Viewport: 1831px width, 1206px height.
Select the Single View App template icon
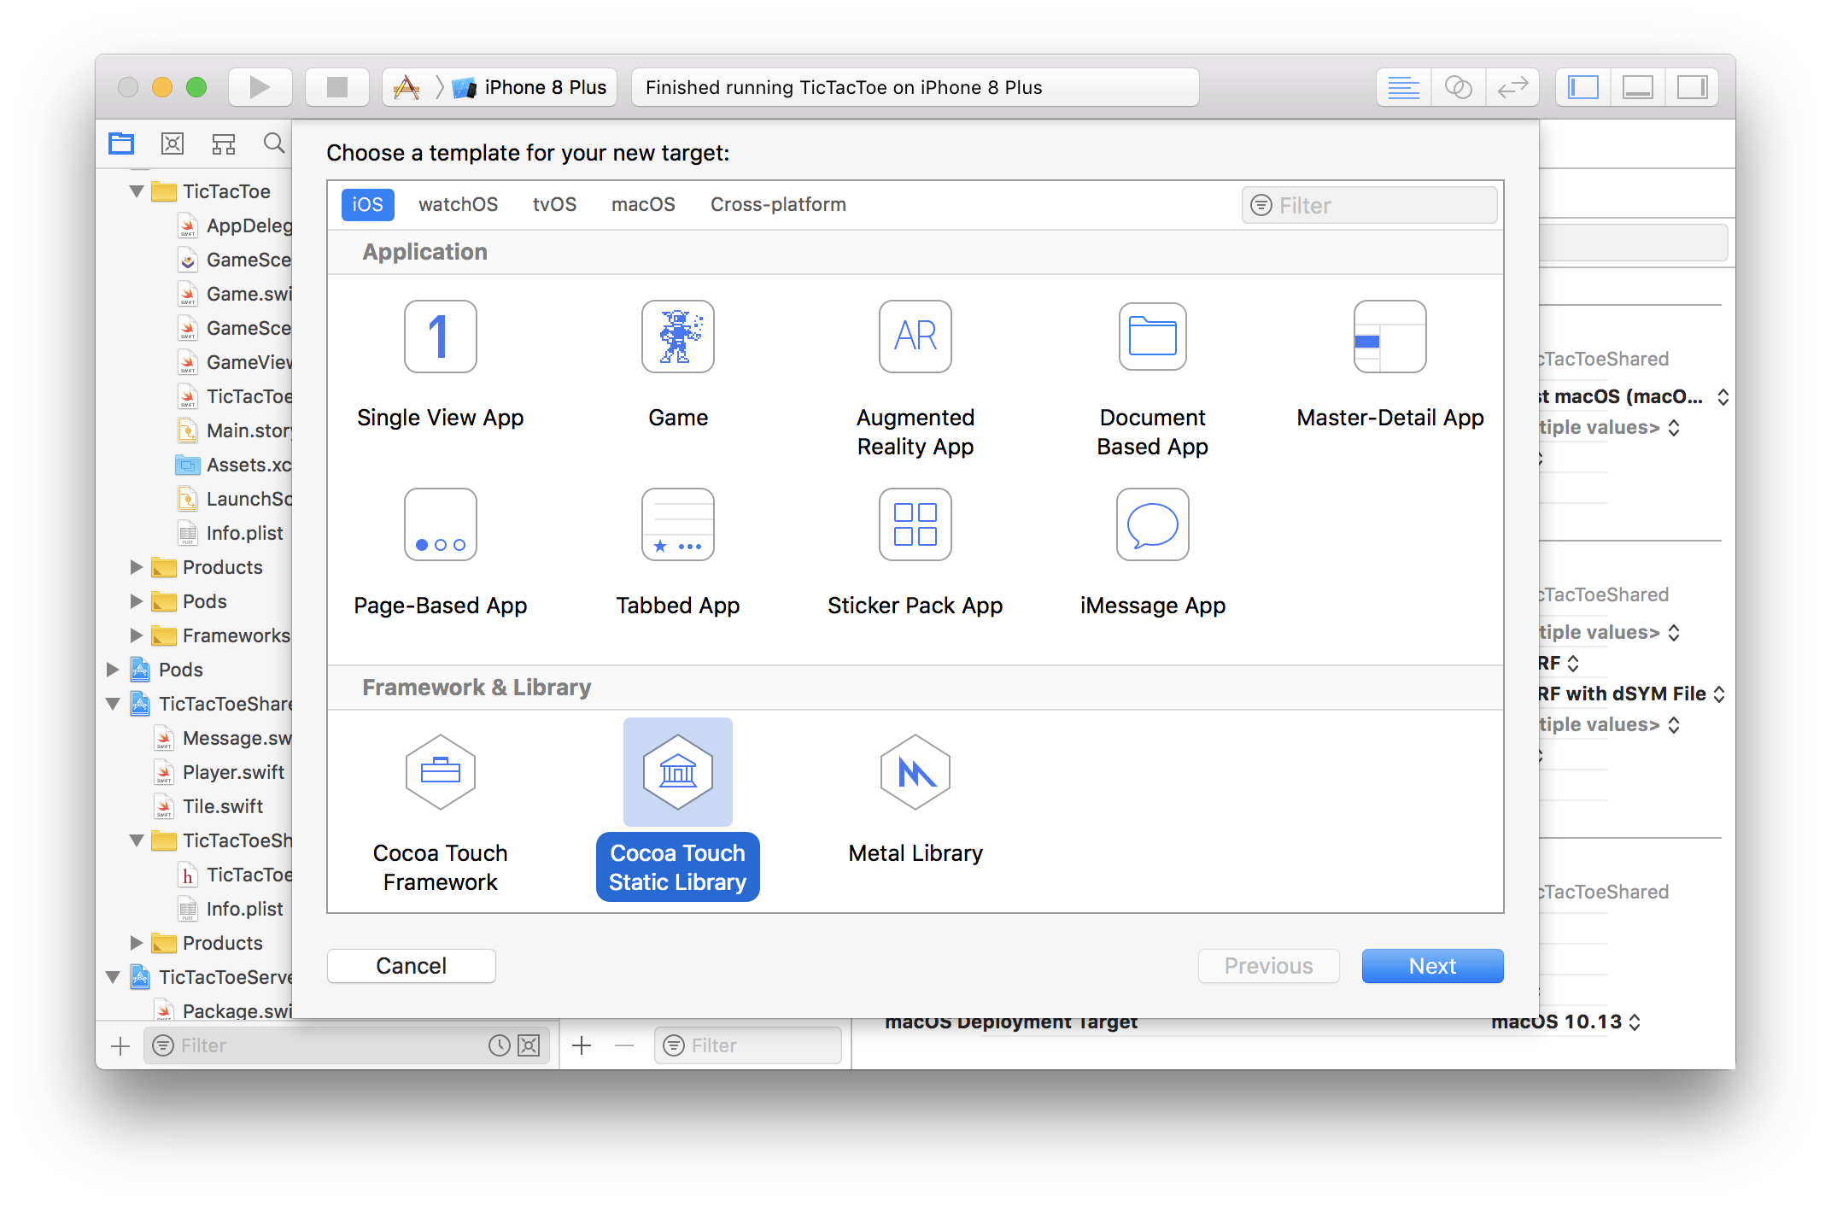click(440, 337)
